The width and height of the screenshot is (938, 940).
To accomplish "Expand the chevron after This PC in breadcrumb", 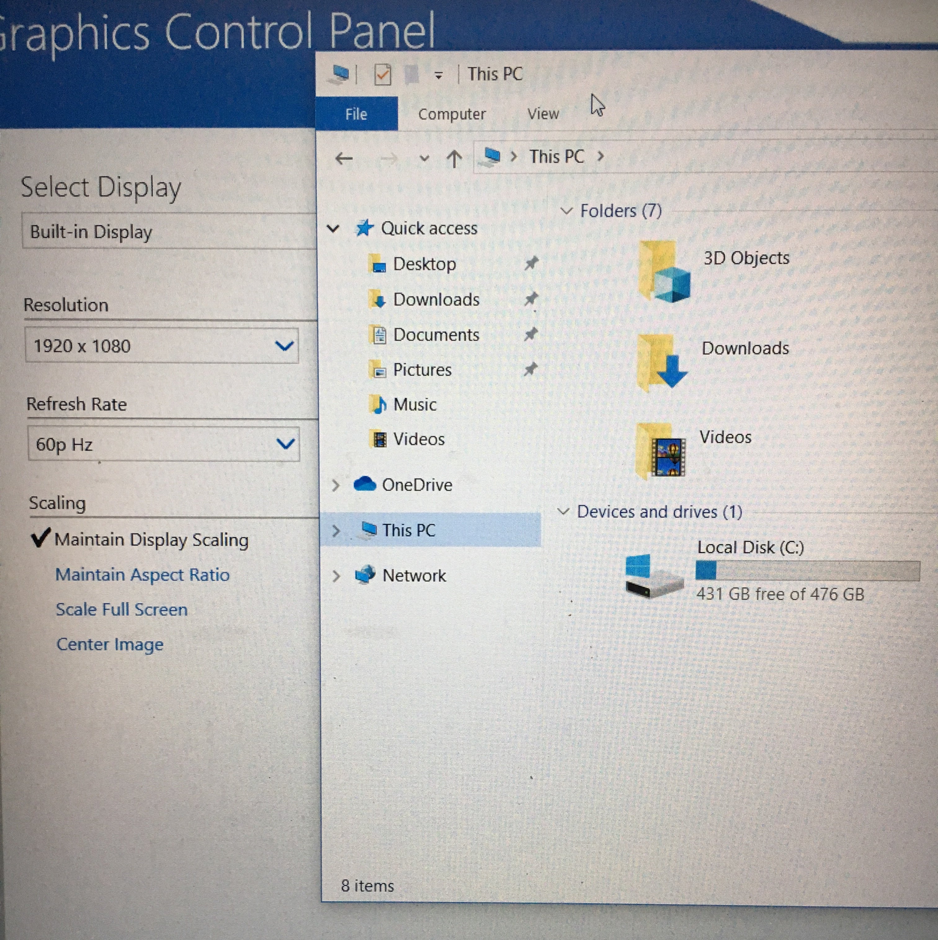I will pos(601,156).
